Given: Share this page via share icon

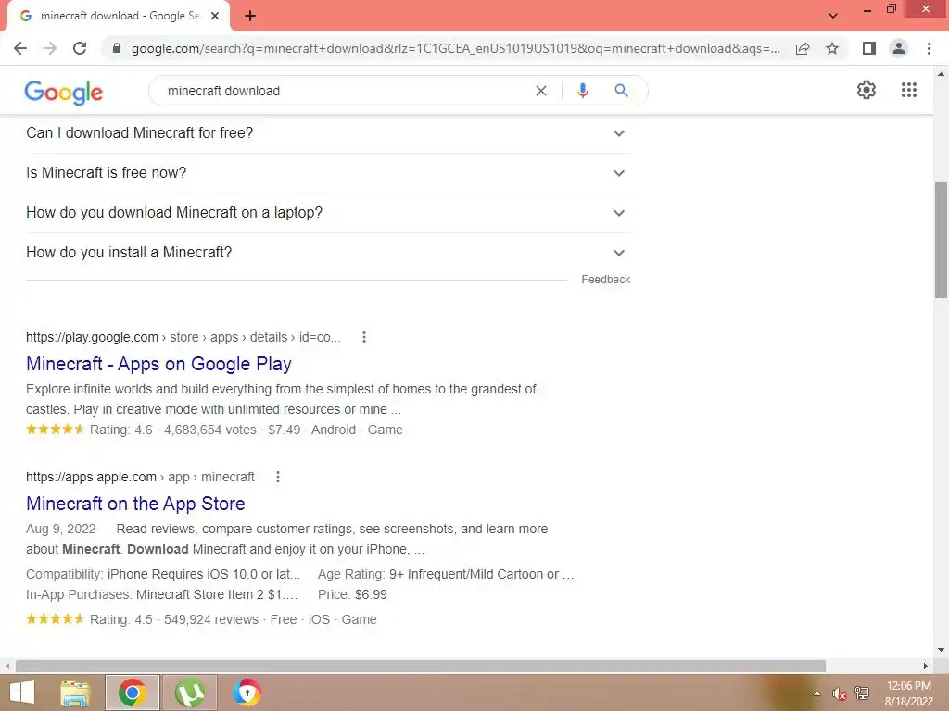Looking at the screenshot, I should 803,48.
